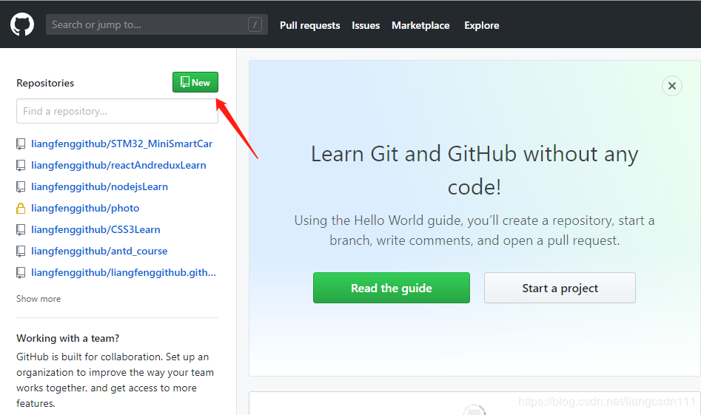Click repo icon beside CSS3Learn
Screen dimensions: 701x415
(21, 229)
